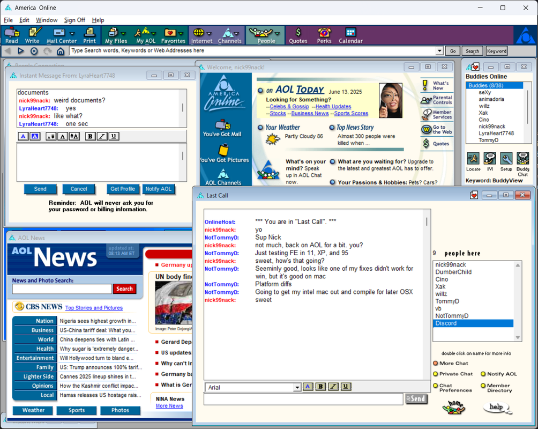Click Send in the Instant Message window
The width and height of the screenshot is (538, 429).
pos(40,189)
